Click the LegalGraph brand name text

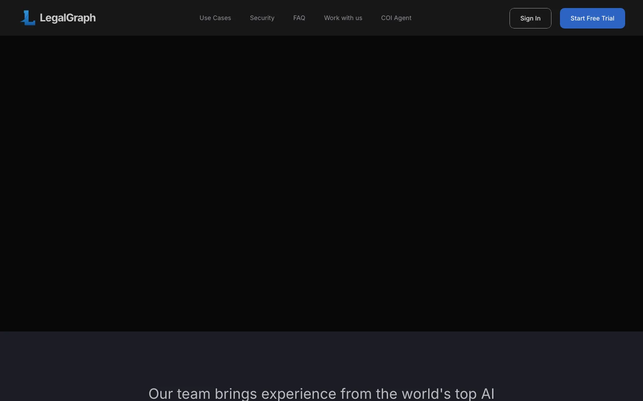(x=68, y=18)
